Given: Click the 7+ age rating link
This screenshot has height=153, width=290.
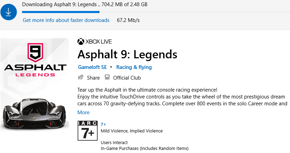Looking at the screenshot, I should [103, 124].
